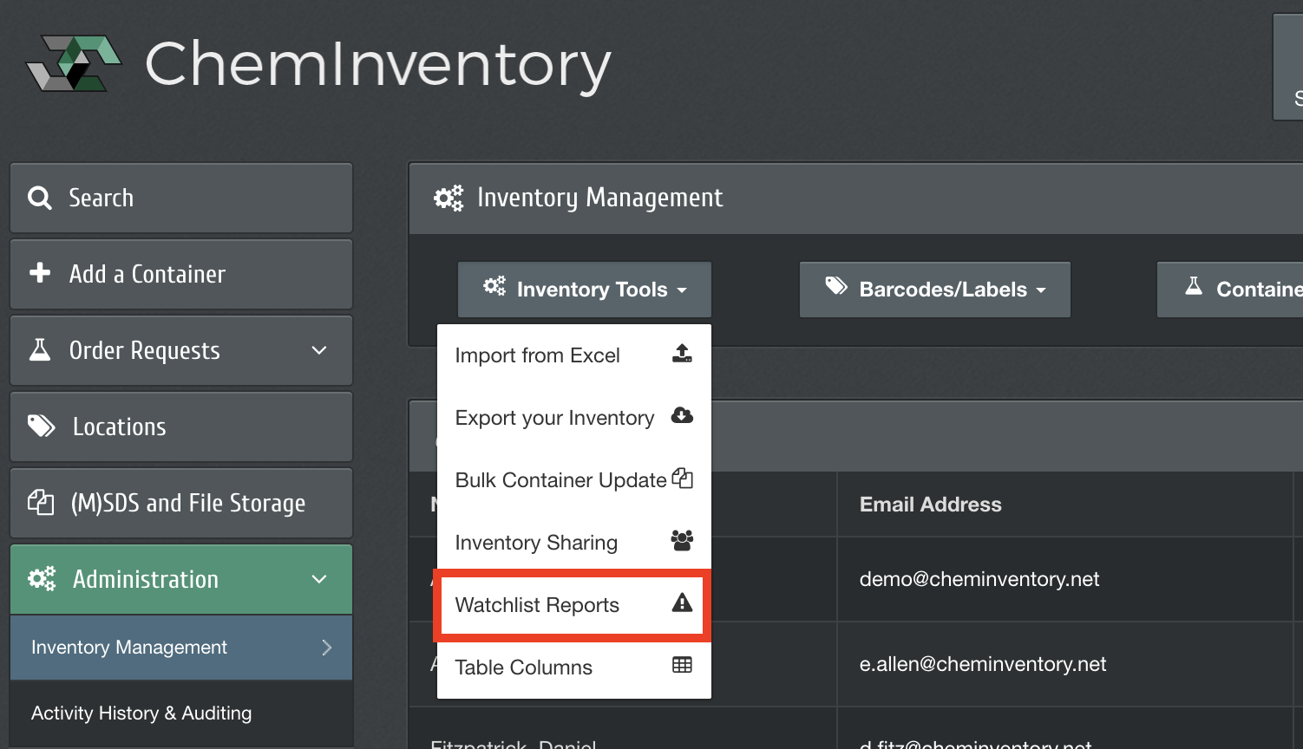Click the gears icon on the Inventory Tools button
The width and height of the screenshot is (1303, 749).
[x=494, y=286]
